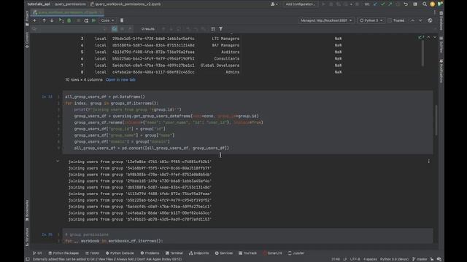This screenshot has width=467, height=262.
Task: Open the Database side panel
Action: pos(441,21)
